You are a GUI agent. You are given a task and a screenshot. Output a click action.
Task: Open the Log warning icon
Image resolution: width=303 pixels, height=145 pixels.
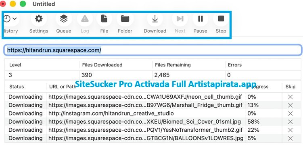click(x=85, y=19)
